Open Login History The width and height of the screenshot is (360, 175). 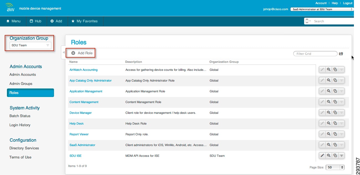point(20,125)
